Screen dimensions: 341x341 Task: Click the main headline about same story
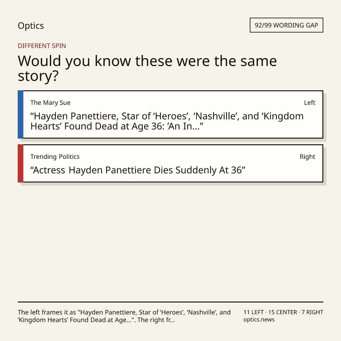click(x=147, y=68)
